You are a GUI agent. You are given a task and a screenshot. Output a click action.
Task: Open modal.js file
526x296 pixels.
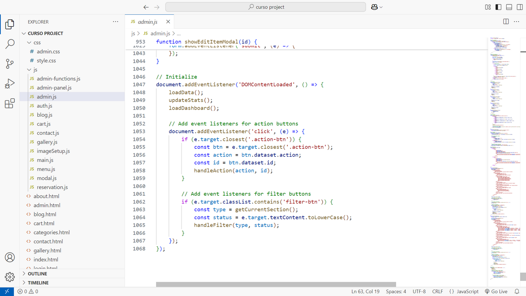pos(72,178)
